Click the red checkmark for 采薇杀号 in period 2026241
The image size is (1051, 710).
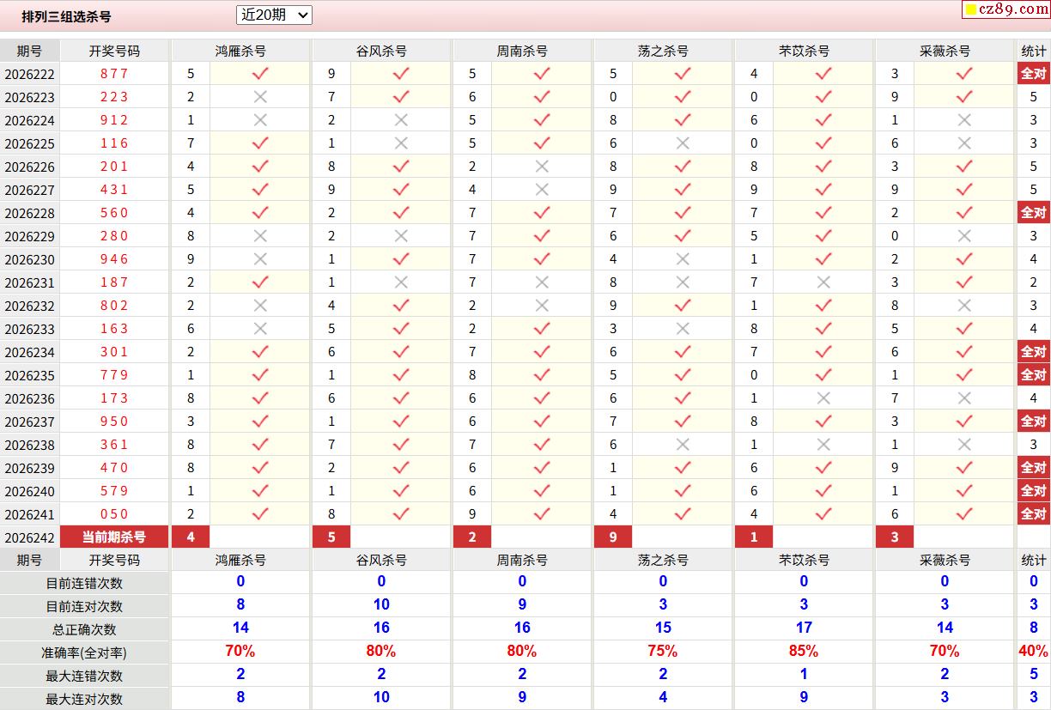(x=964, y=514)
